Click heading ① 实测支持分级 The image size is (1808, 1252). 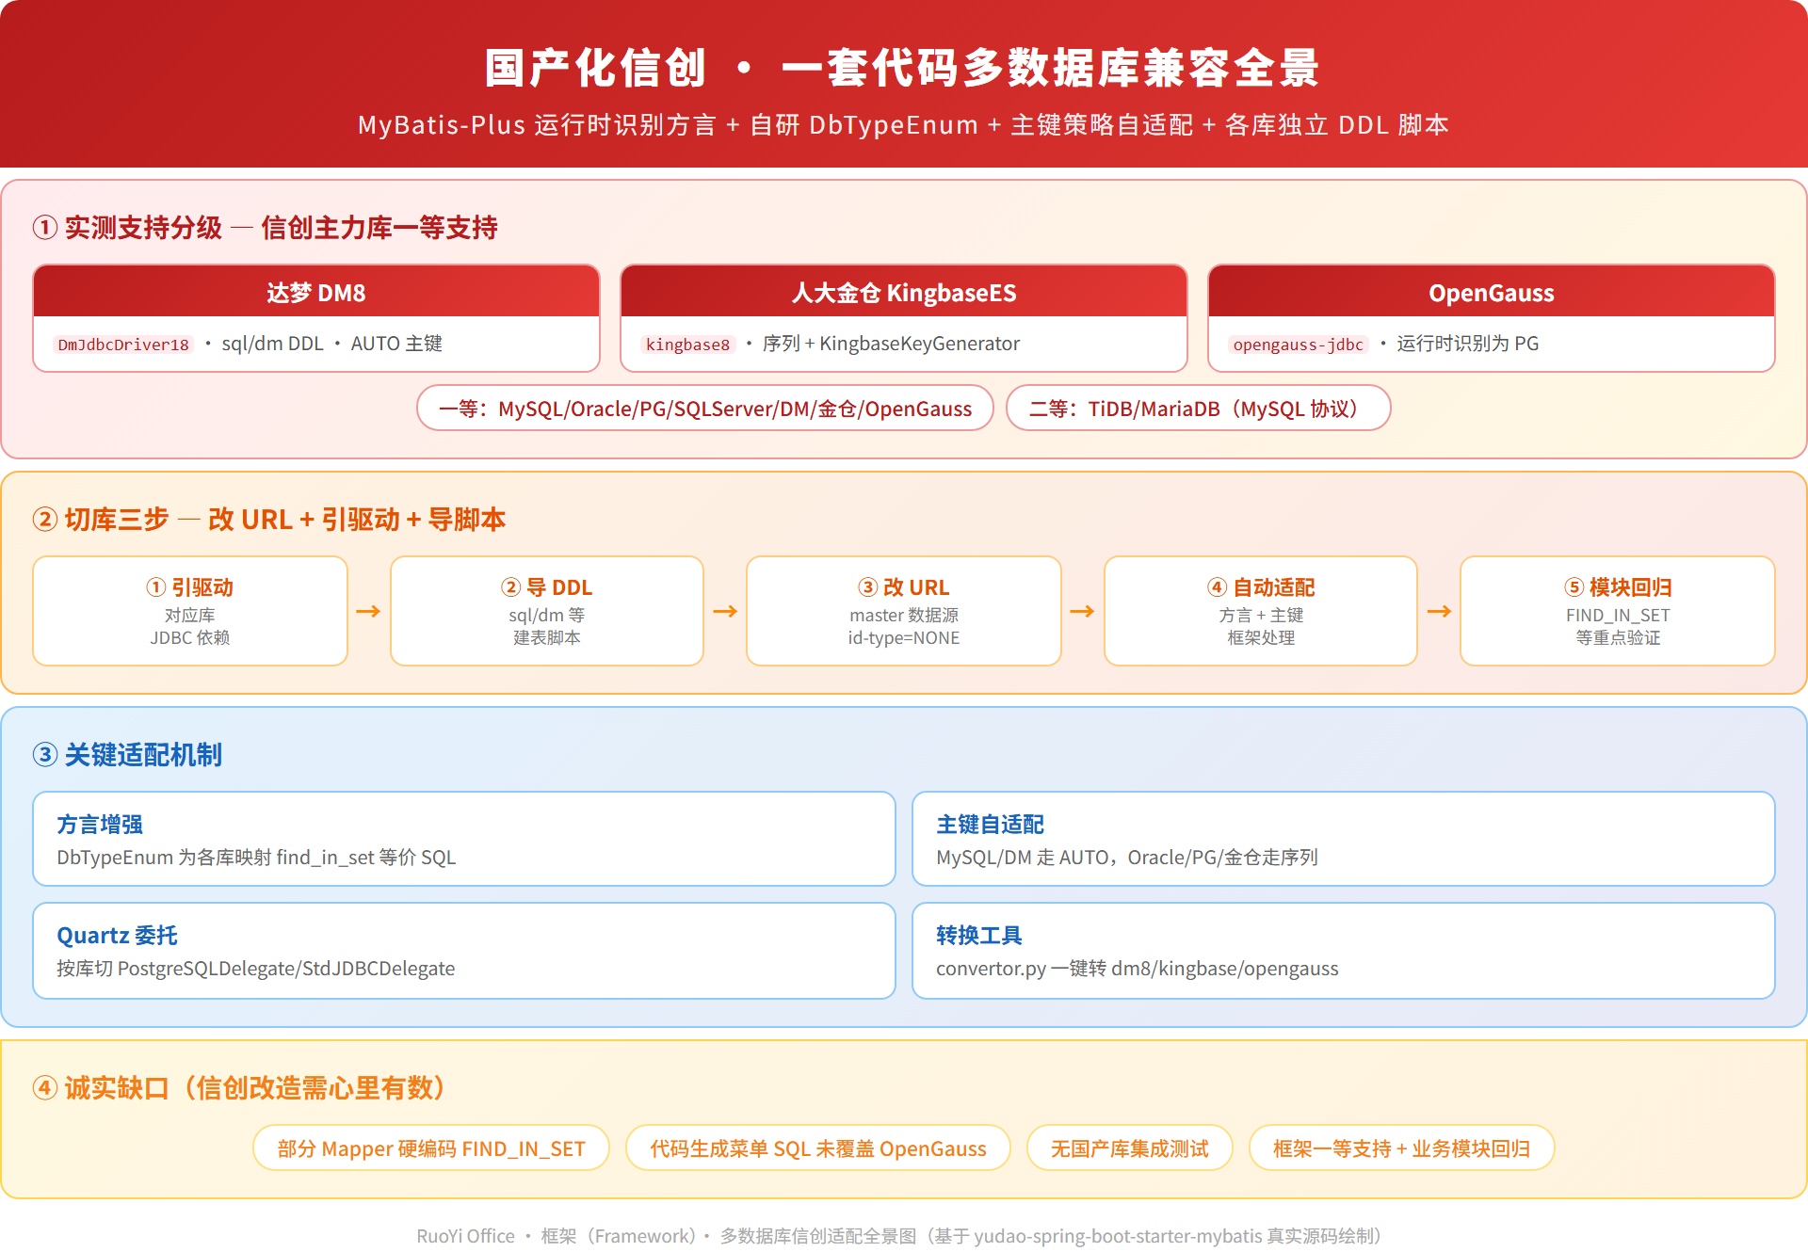(266, 228)
